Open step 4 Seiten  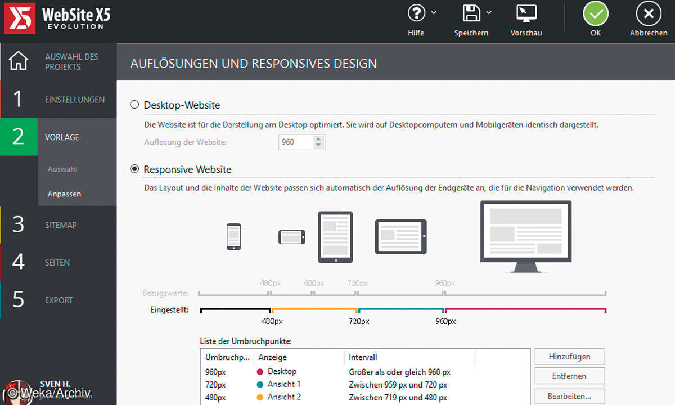click(x=58, y=262)
